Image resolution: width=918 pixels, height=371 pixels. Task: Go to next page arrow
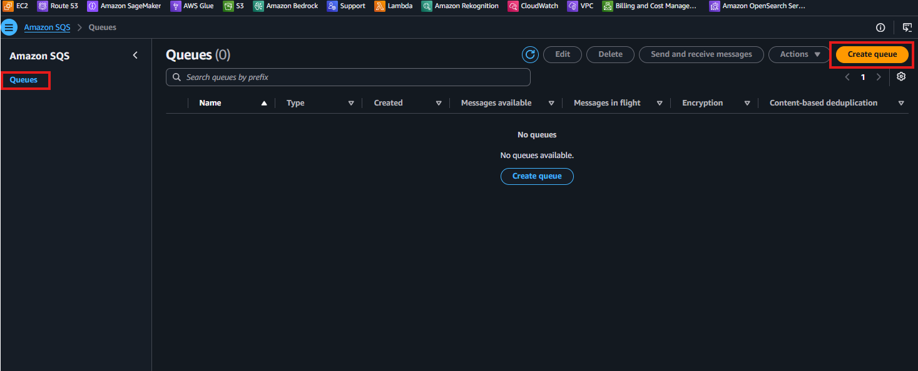879,77
